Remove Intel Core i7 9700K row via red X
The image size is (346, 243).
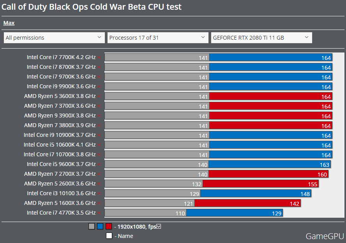tap(99, 77)
